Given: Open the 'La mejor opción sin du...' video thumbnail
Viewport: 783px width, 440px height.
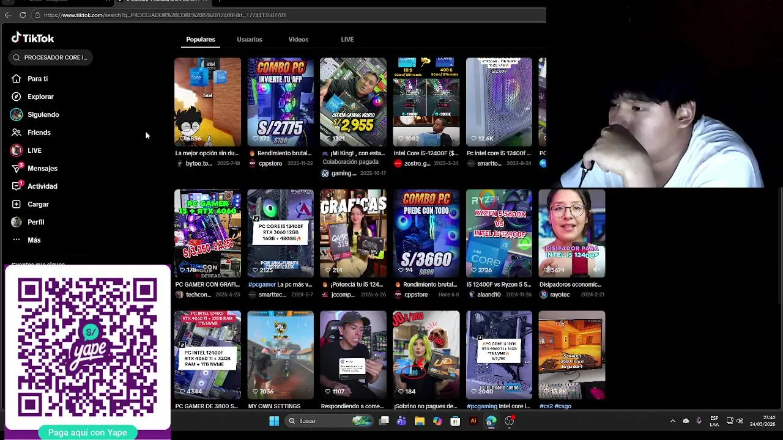Looking at the screenshot, I should click(x=207, y=102).
